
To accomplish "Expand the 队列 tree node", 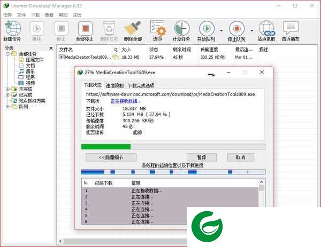I will 7,107.
